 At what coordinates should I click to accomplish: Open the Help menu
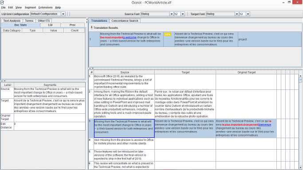pos(58,8)
